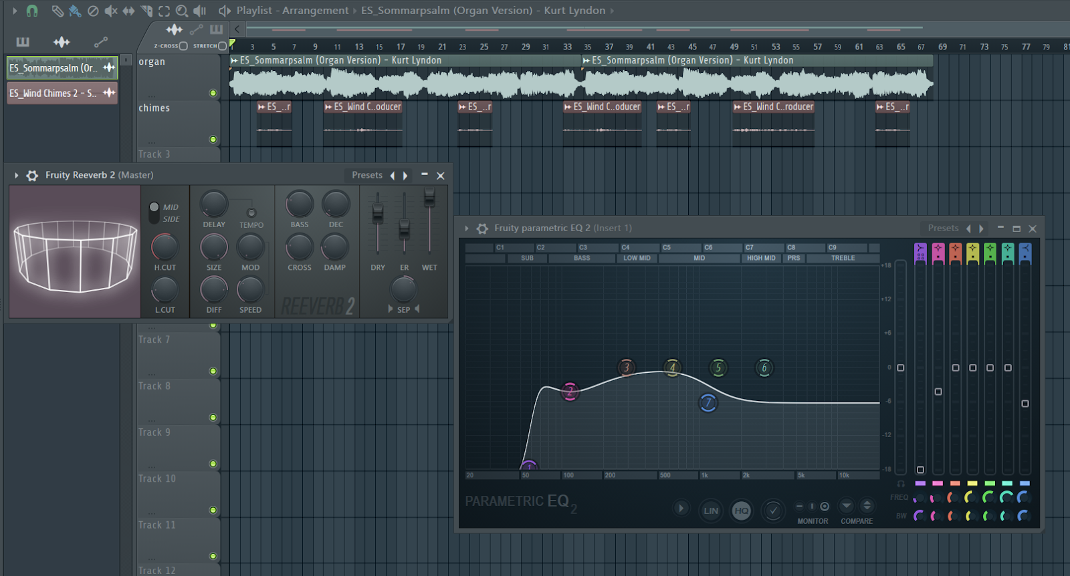
Task: Open COMPARE down arrow button
Action: pyautogui.click(x=846, y=506)
